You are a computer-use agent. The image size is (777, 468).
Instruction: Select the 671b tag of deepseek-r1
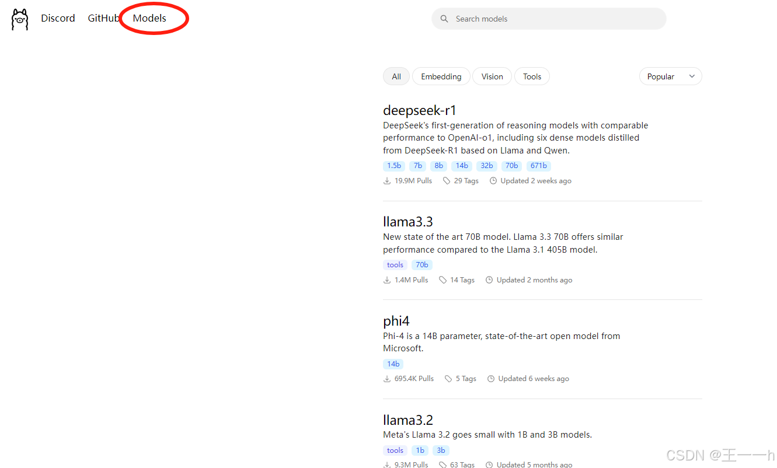539,166
